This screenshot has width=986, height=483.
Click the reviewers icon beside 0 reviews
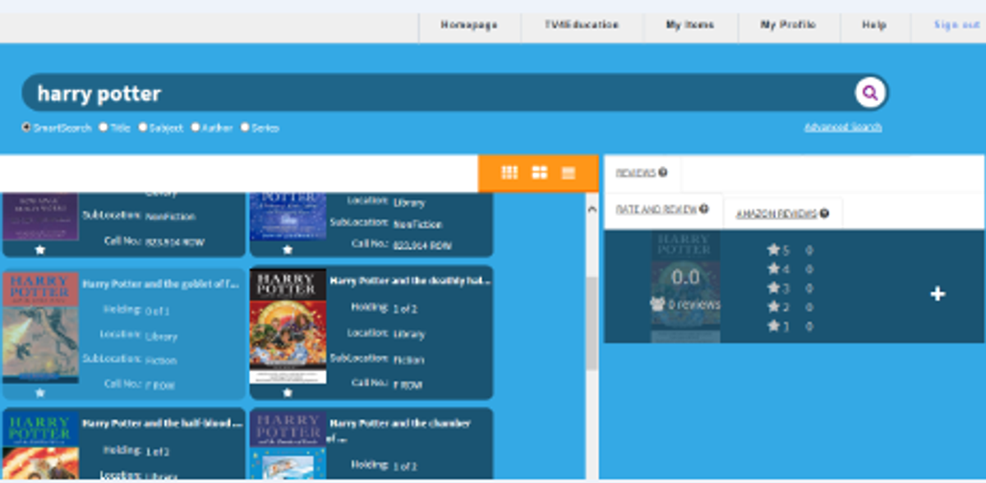pyautogui.click(x=657, y=303)
